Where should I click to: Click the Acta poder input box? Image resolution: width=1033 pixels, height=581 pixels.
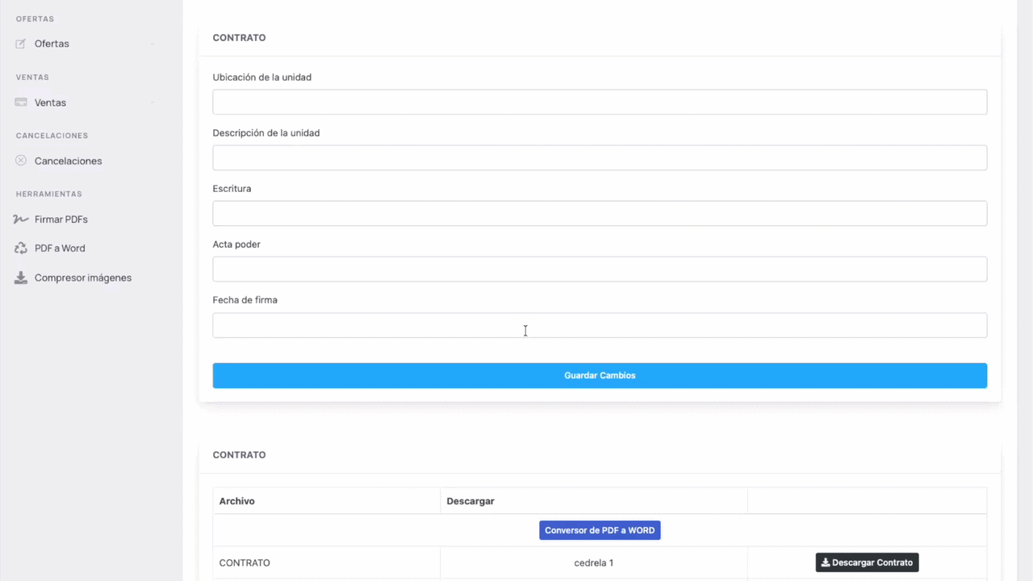pyautogui.click(x=600, y=270)
